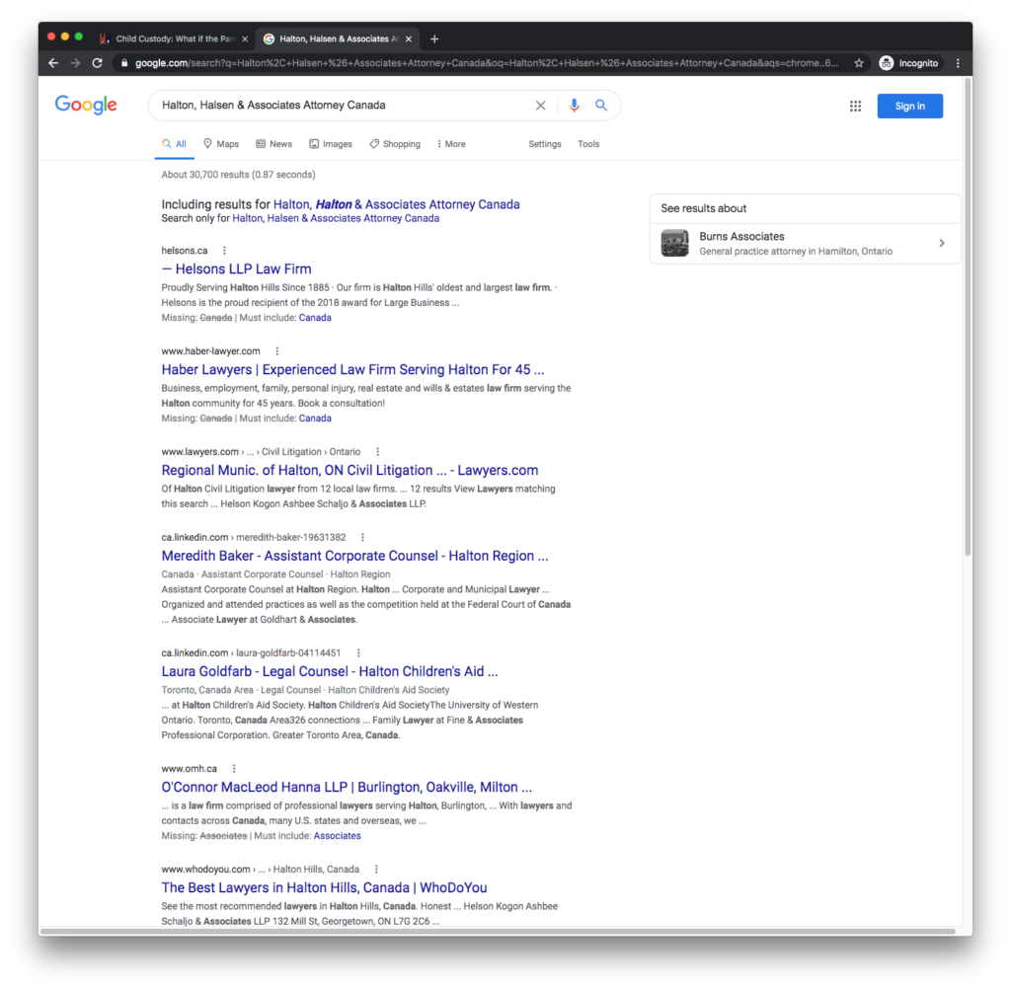
Task: Clear the search box with the X icon
Action: click(540, 105)
